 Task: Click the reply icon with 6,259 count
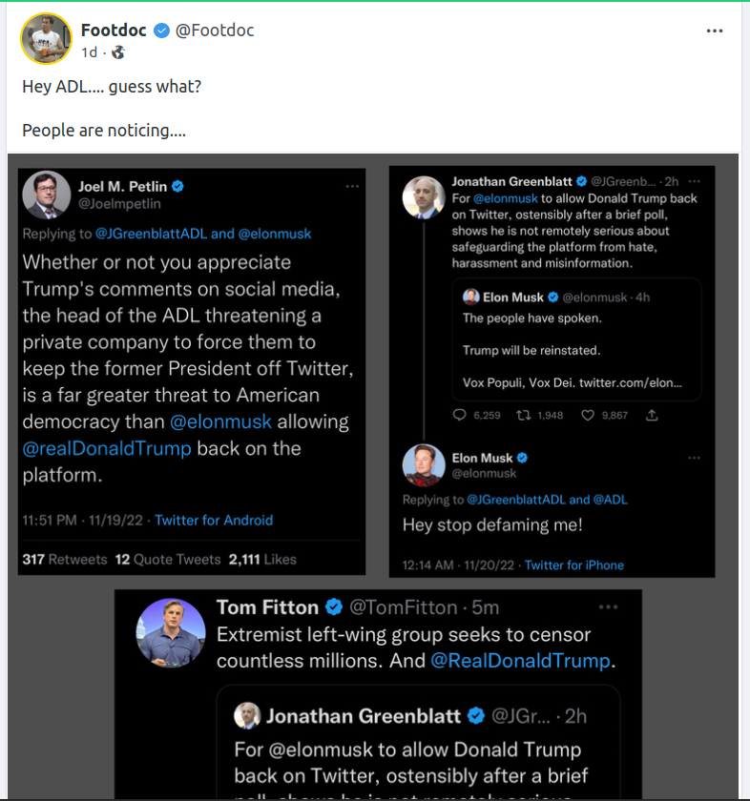pos(460,415)
